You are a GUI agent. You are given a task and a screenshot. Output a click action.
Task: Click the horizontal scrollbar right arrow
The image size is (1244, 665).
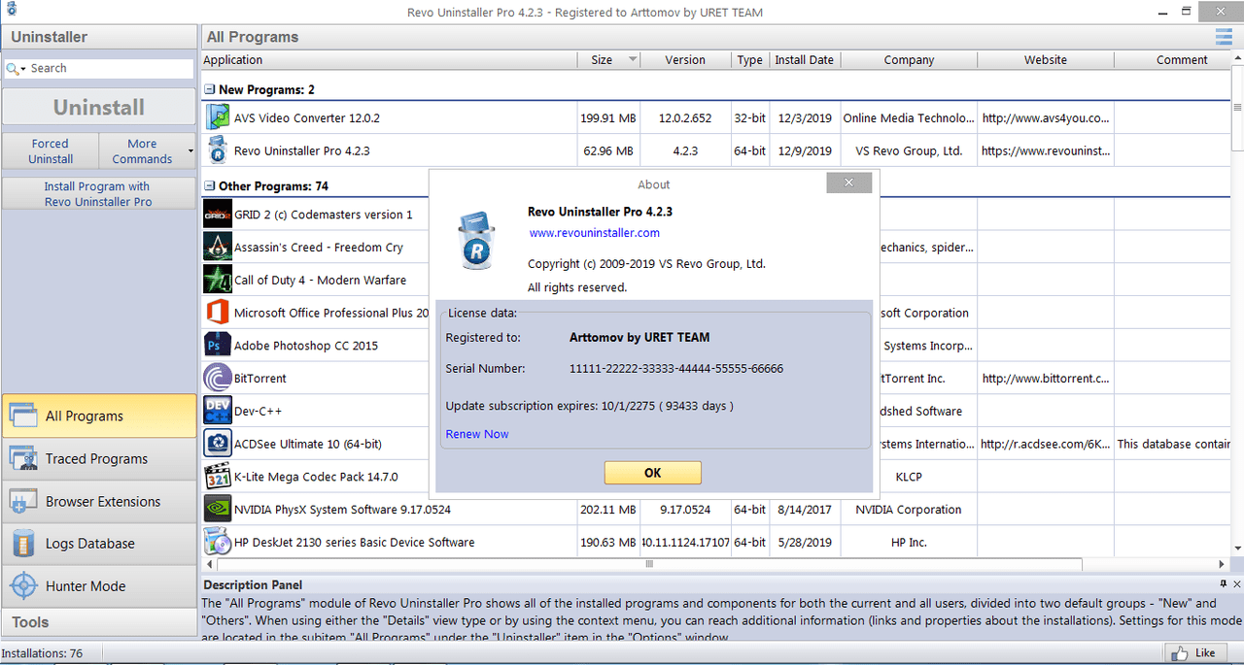(x=1223, y=564)
